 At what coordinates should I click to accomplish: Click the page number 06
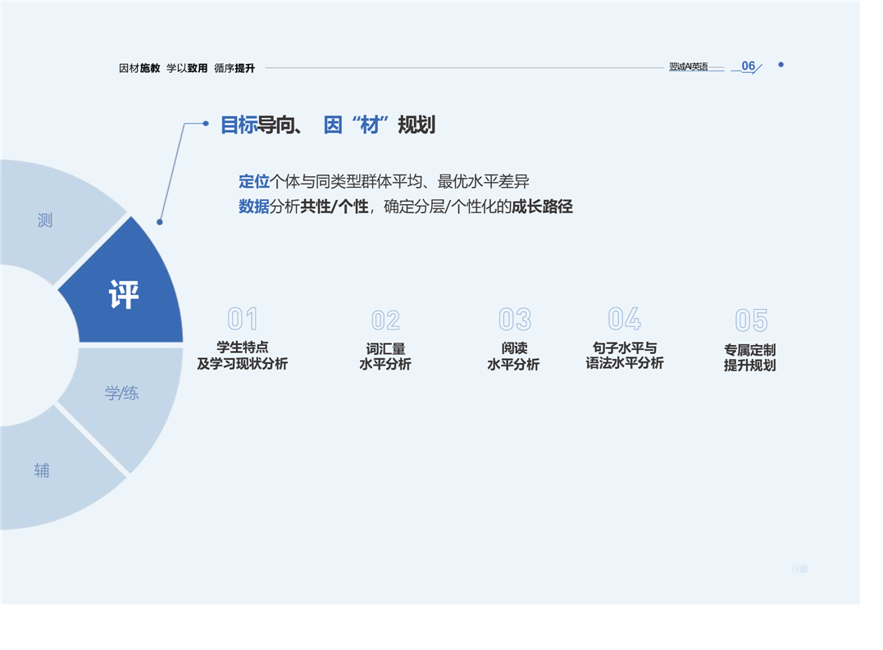pyautogui.click(x=748, y=66)
